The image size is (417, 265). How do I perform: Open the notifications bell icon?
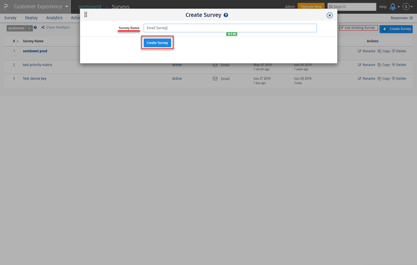393,7
